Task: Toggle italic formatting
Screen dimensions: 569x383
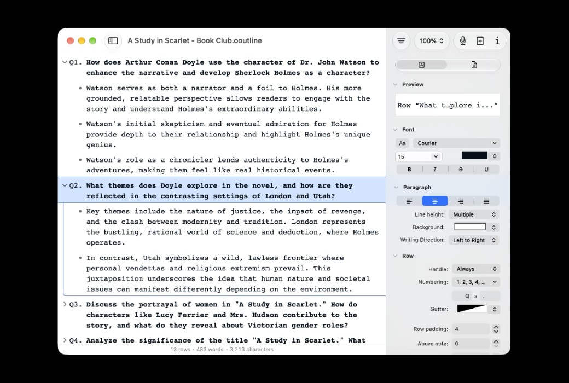Action: 435,169
